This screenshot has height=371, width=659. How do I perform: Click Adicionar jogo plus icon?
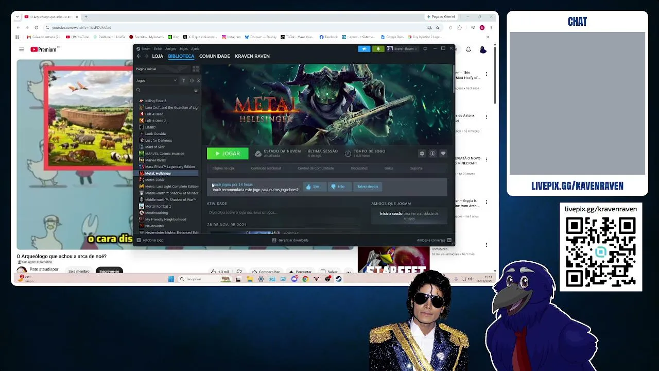tap(138, 240)
